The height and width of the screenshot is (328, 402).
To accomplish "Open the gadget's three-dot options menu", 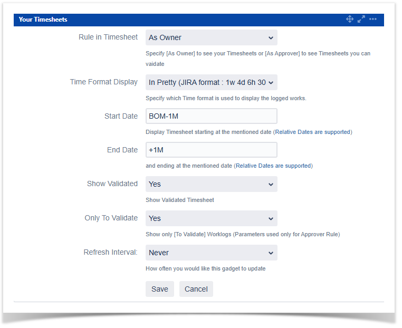I will pyautogui.click(x=373, y=19).
